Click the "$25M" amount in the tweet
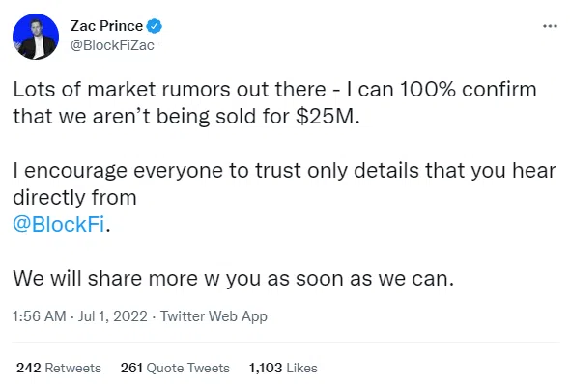Viewport: 570px width, 384px height. (328, 117)
